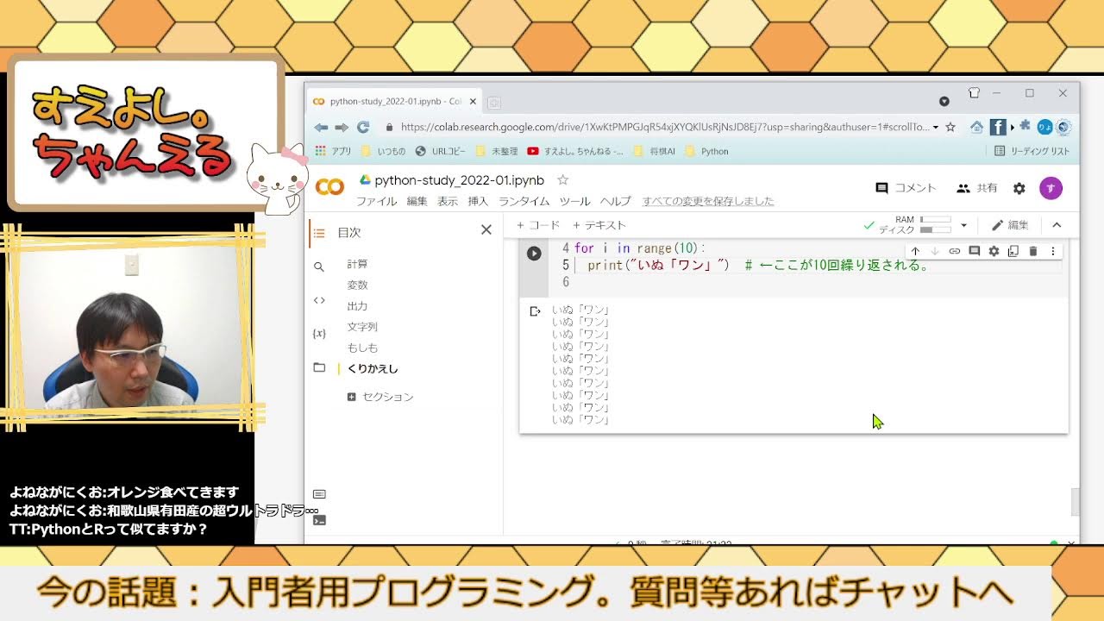Image resolution: width=1104 pixels, height=621 pixels.
Task: Open the search panel in left sidebar
Action: (319, 267)
